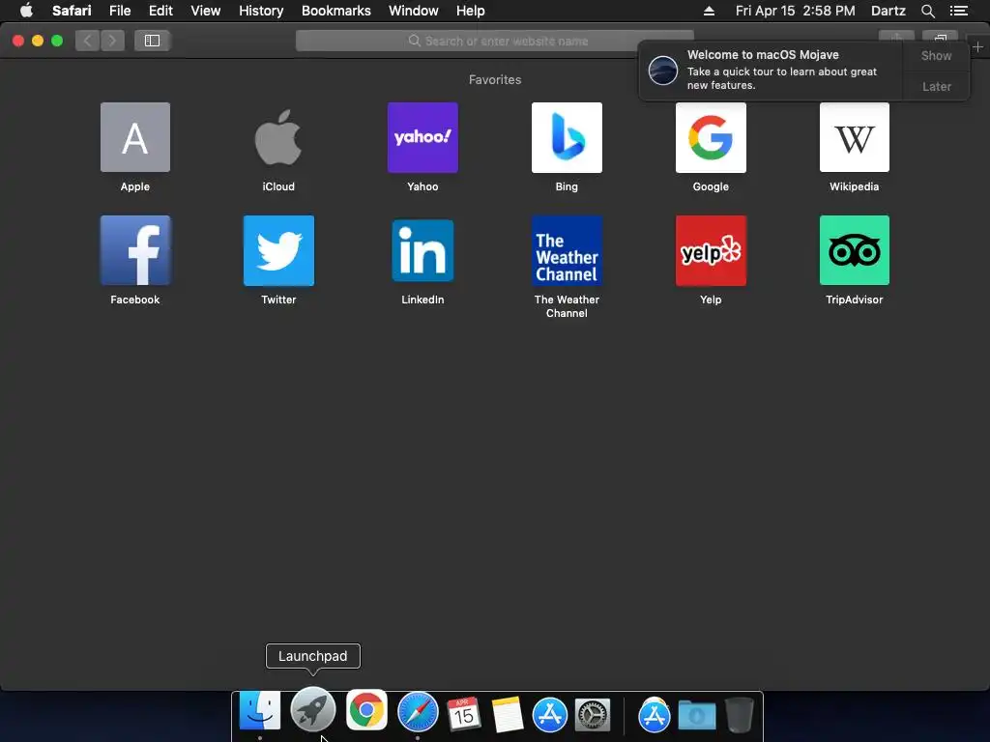Open the Yahoo favorite
This screenshot has height=742, width=990.
tap(422, 137)
